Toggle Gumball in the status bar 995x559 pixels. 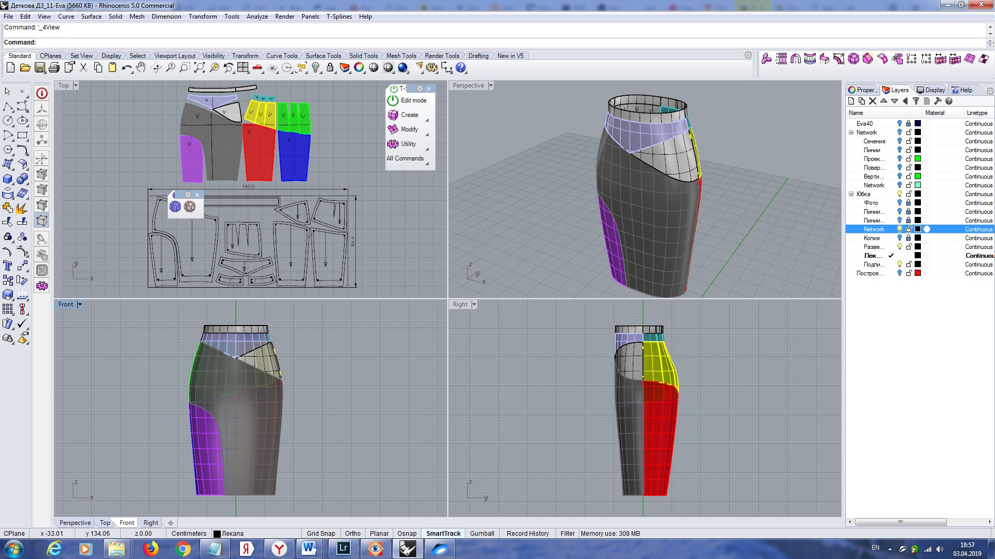[482, 534]
